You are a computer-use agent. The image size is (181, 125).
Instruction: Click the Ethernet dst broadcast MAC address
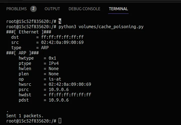(62, 37)
